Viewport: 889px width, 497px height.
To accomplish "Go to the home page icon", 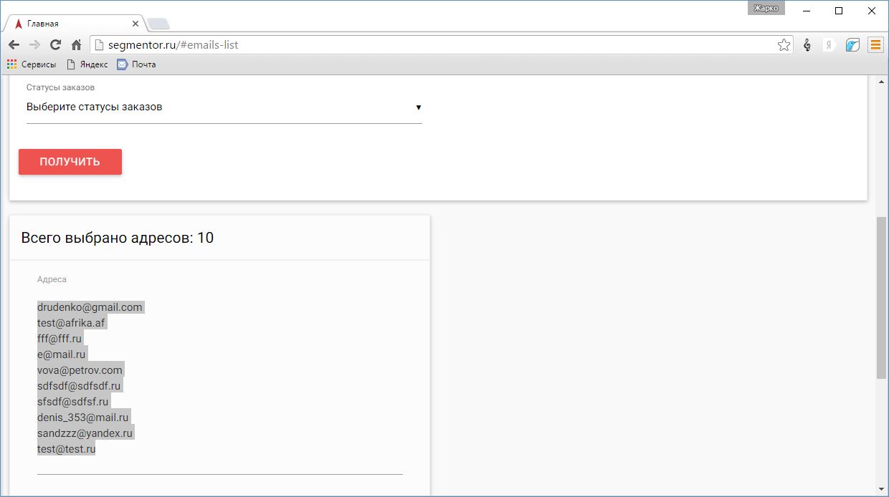I will pyautogui.click(x=76, y=45).
